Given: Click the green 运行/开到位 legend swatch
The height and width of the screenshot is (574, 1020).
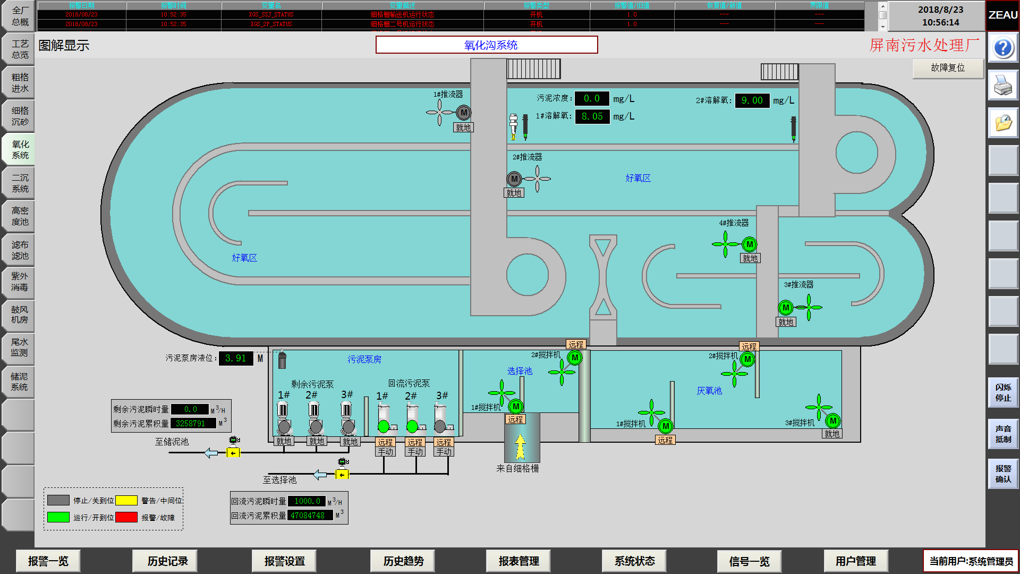Looking at the screenshot, I should (58, 517).
